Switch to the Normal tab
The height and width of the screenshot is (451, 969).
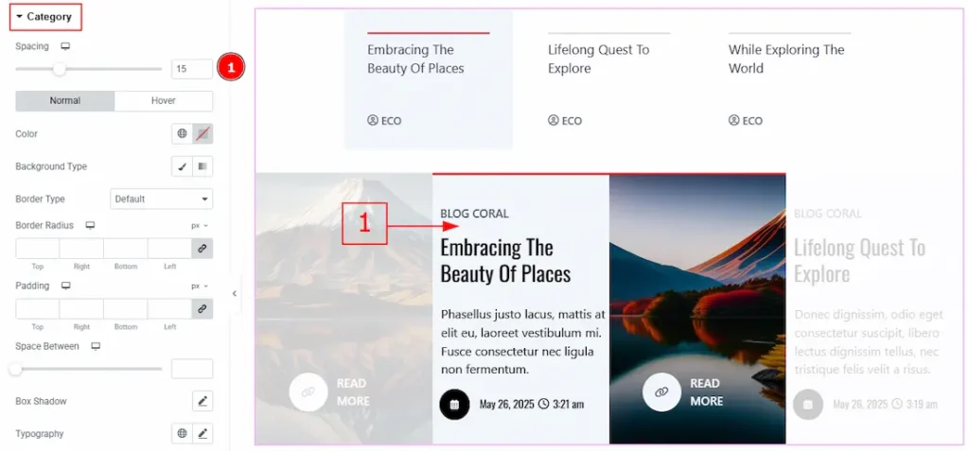(x=65, y=101)
